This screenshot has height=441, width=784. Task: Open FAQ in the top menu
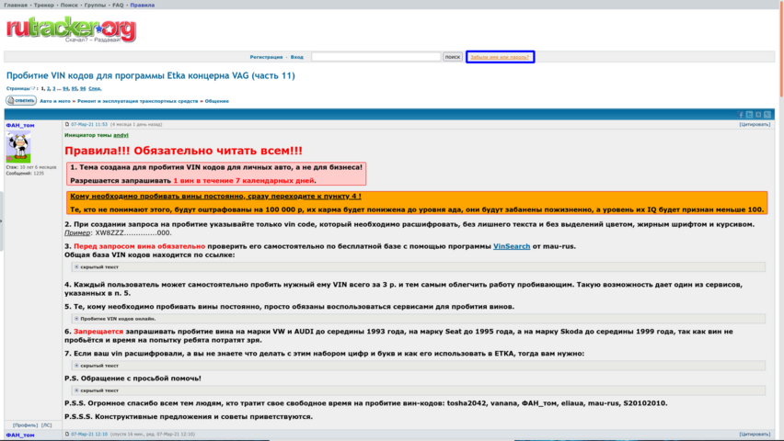click(x=118, y=5)
